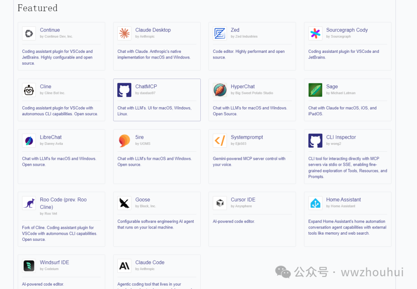417x289 pixels.
Task: Select the Zed editor logo icon
Action: coord(220,34)
